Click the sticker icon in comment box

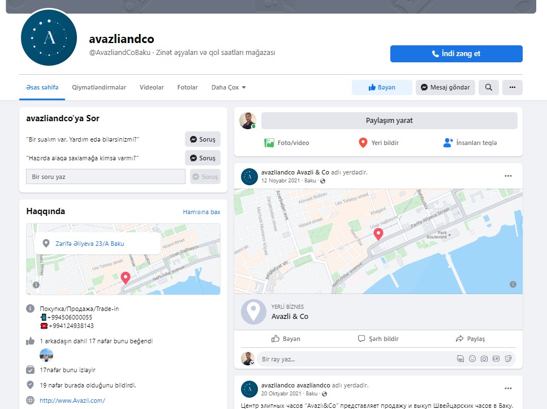click(508, 359)
